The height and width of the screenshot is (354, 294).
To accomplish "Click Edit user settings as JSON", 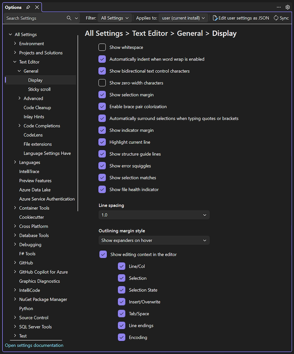I will pyautogui.click(x=241, y=18).
